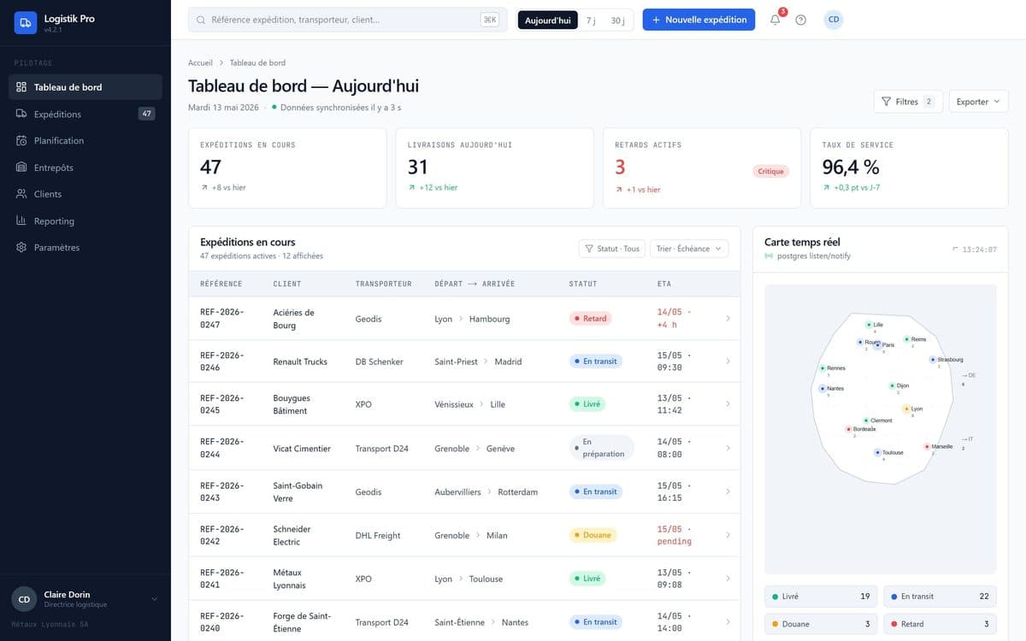
Task: Switch period to 30 j
Action: [x=617, y=20]
